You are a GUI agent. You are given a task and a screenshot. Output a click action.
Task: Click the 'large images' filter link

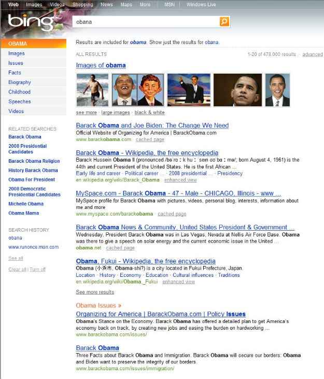[x=116, y=113]
